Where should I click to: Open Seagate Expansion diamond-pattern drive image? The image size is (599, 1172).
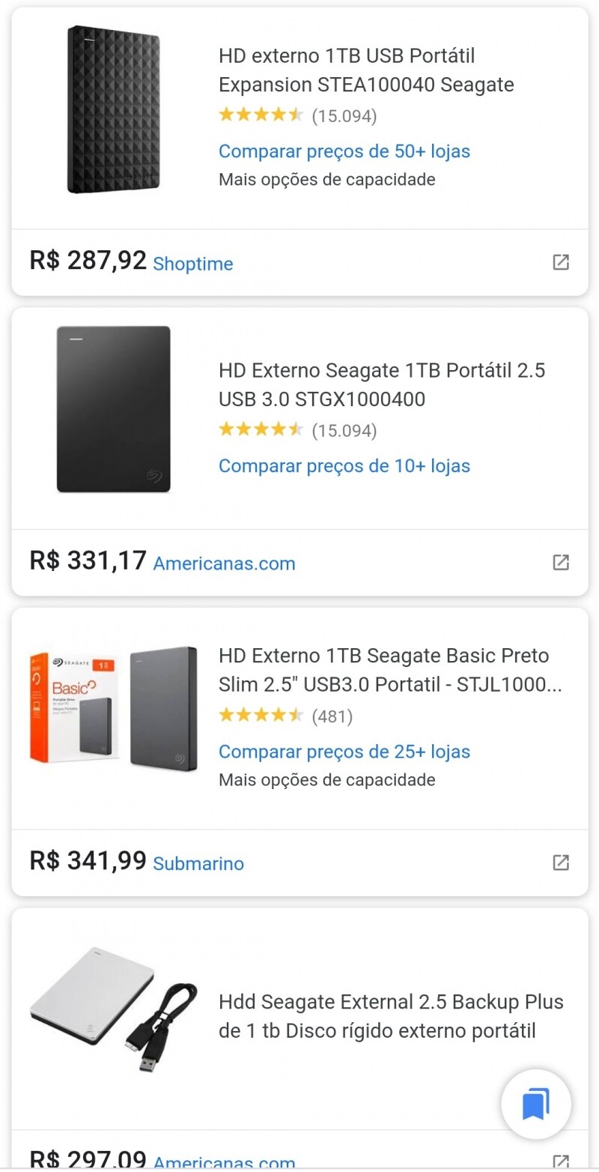113,109
